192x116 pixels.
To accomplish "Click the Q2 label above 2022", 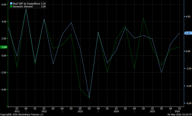I will (x=44, y=108).
